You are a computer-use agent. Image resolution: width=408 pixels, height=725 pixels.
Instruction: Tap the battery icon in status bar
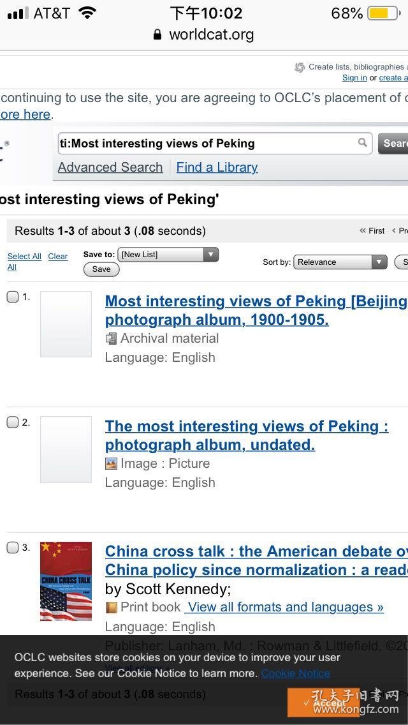(384, 13)
